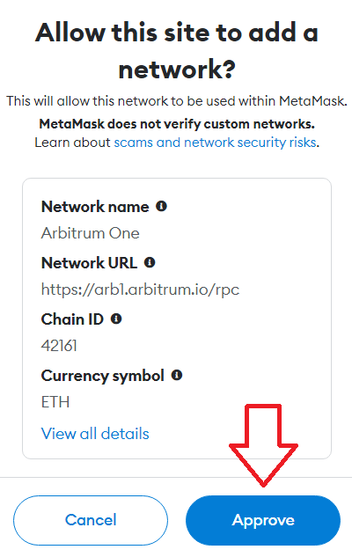This screenshot has width=352, height=557.
Task: Select the 42161 chain ID value
Action: [x=59, y=346]
